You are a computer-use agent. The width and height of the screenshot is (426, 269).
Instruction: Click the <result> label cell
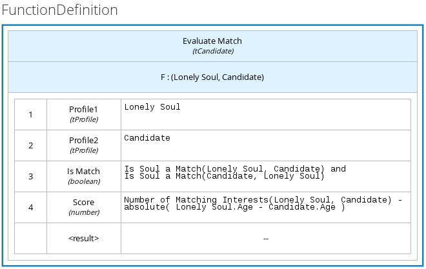(83, 238)
